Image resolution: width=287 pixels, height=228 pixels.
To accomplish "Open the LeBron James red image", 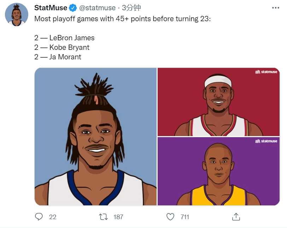I will [218, 102].
